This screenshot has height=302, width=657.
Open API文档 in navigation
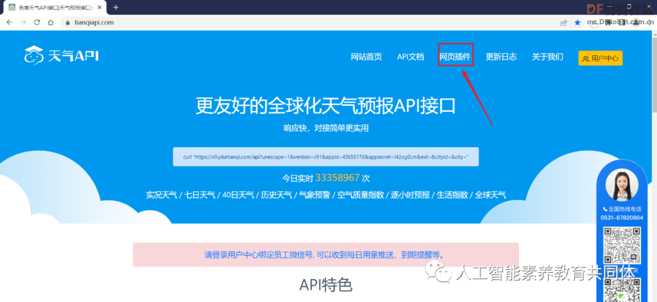(x=411, y=57)
